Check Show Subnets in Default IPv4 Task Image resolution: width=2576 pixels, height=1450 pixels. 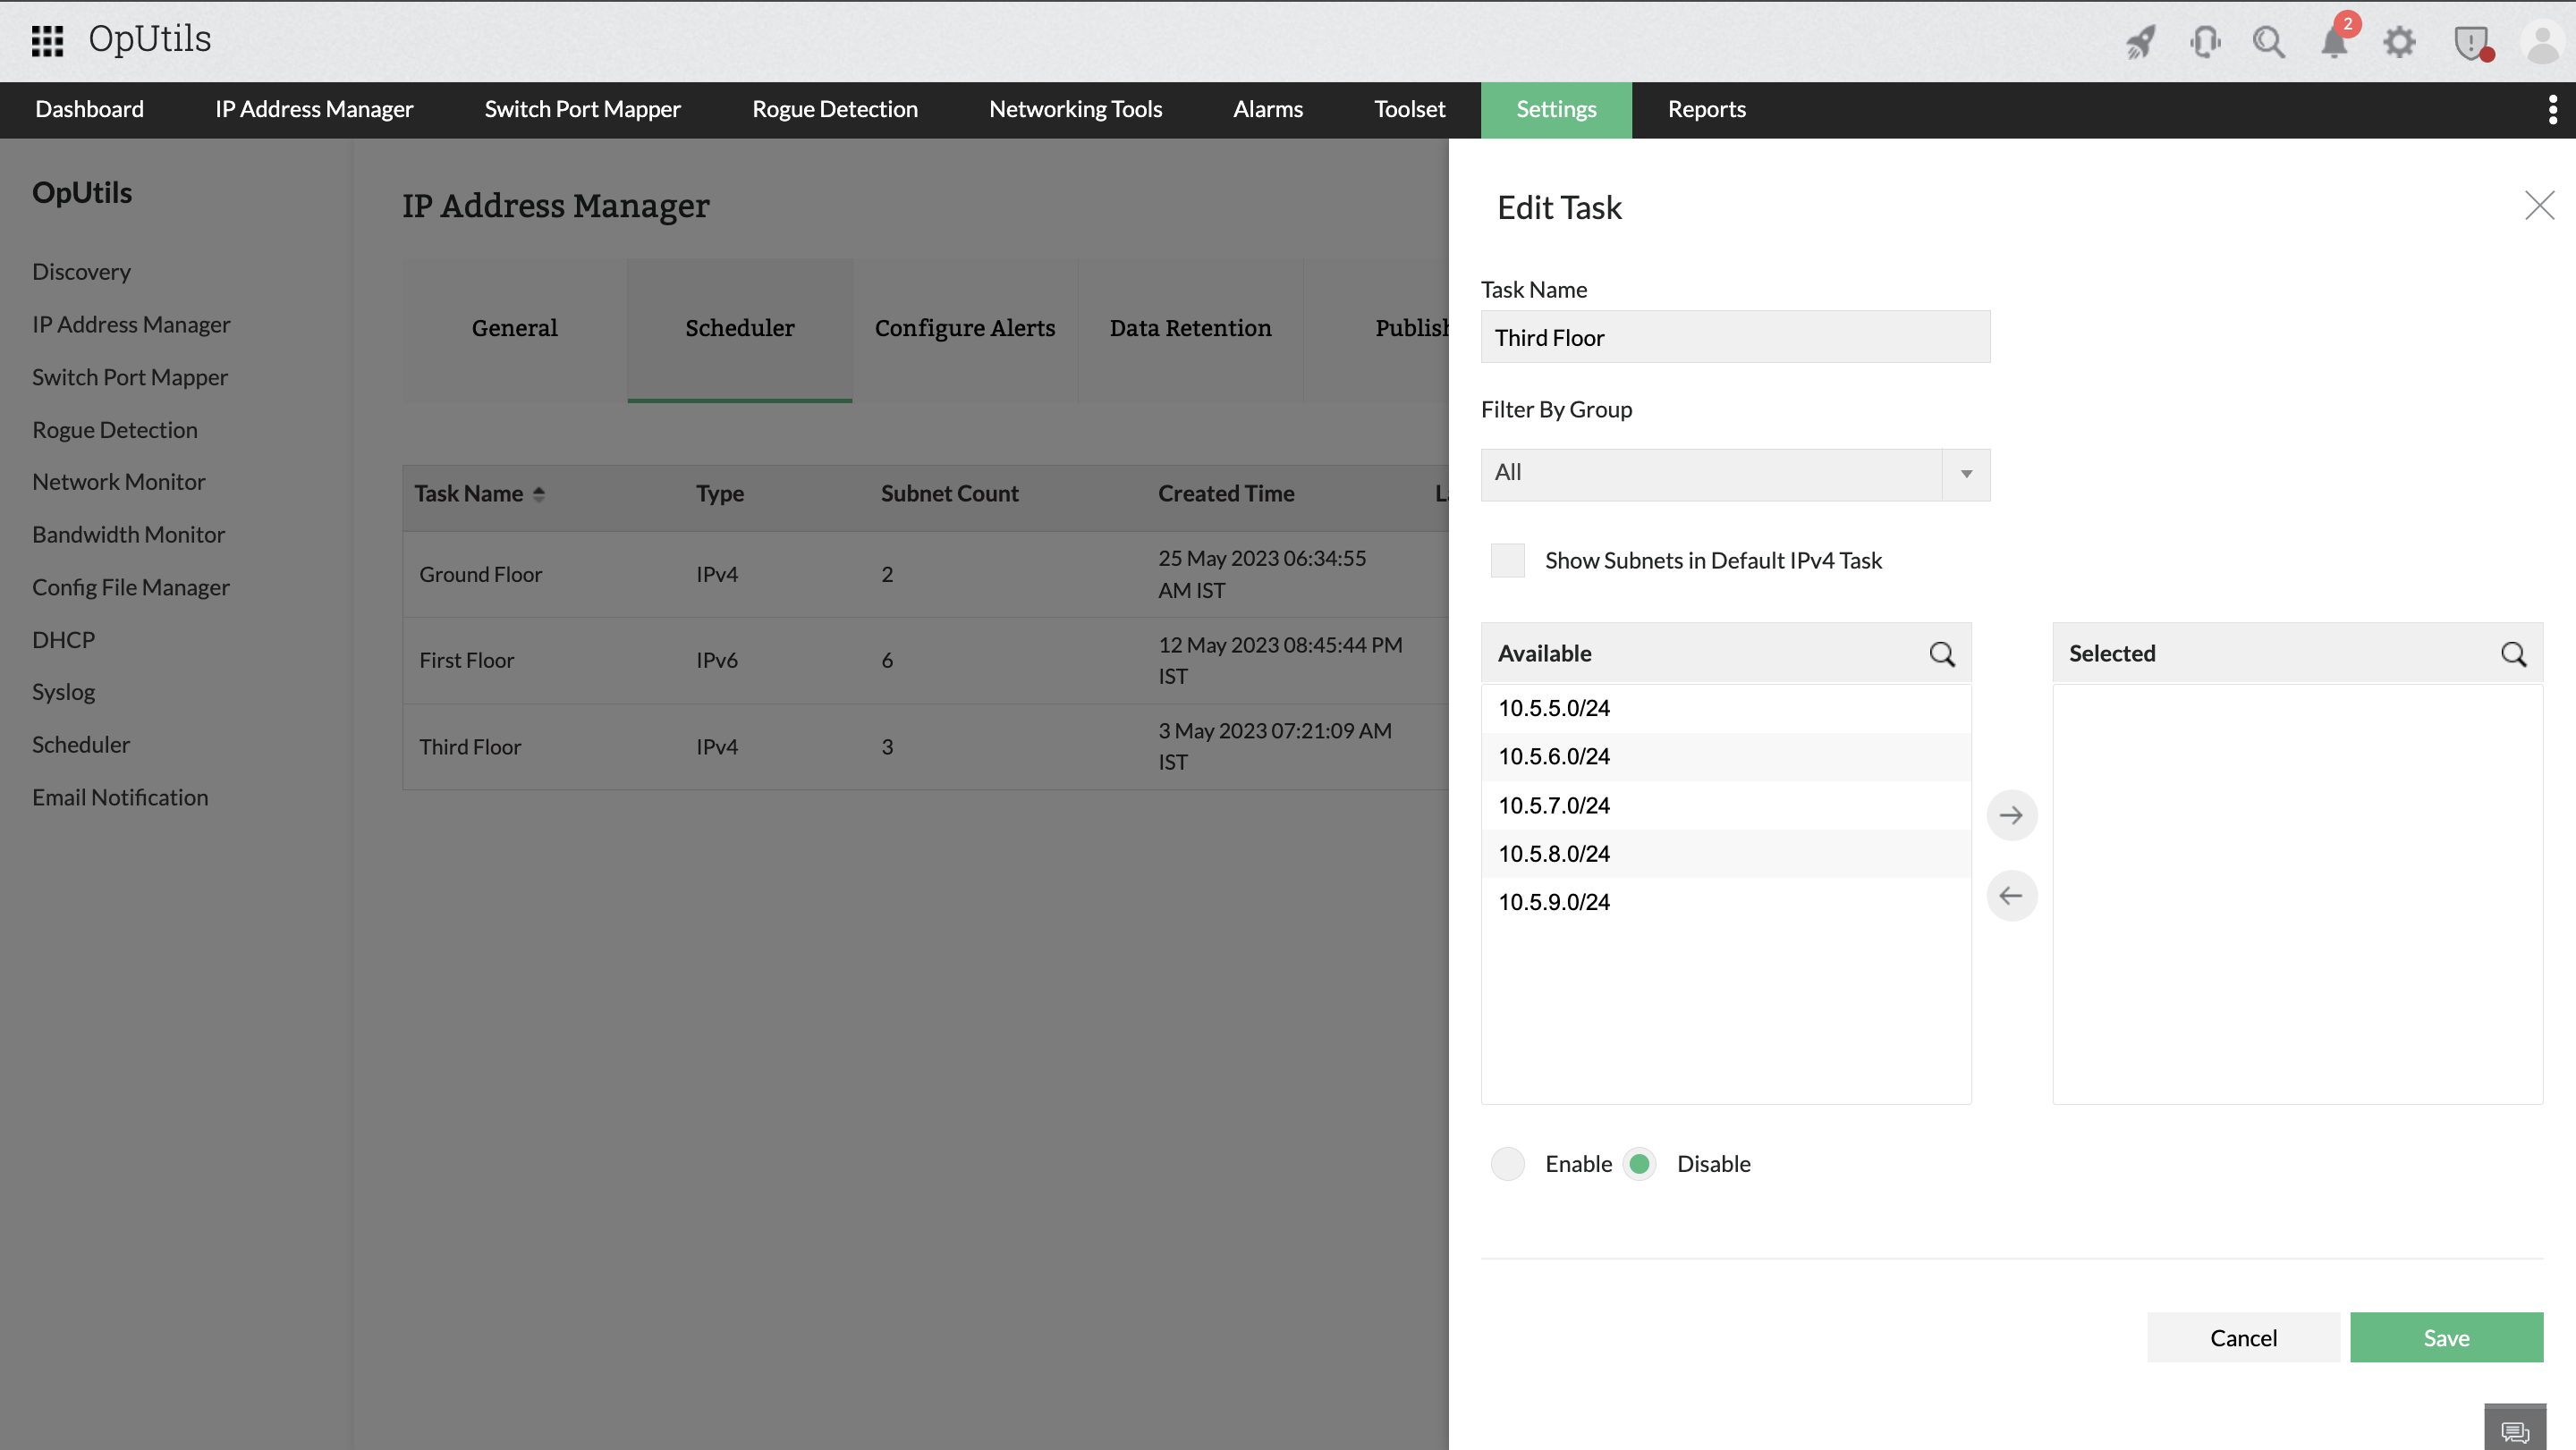[1507, 561]
